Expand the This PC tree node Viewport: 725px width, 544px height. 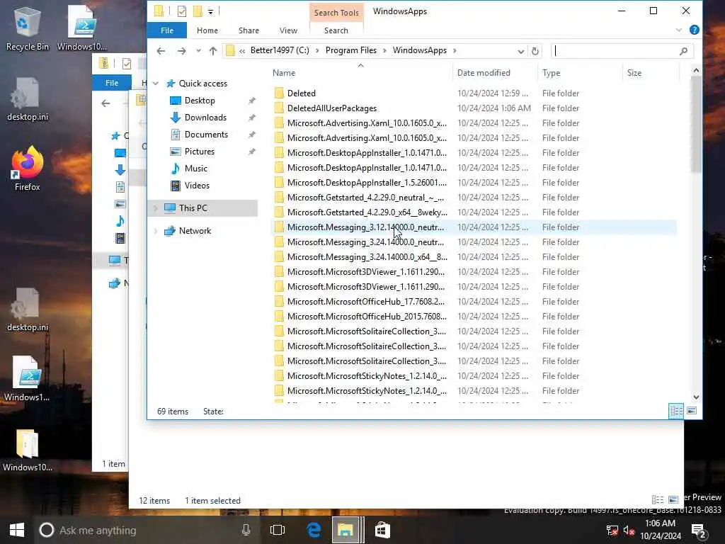[x=156, y=208]
